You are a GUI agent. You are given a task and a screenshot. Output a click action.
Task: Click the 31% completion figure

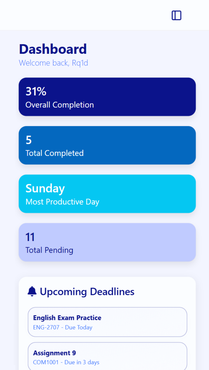(36, 91)
